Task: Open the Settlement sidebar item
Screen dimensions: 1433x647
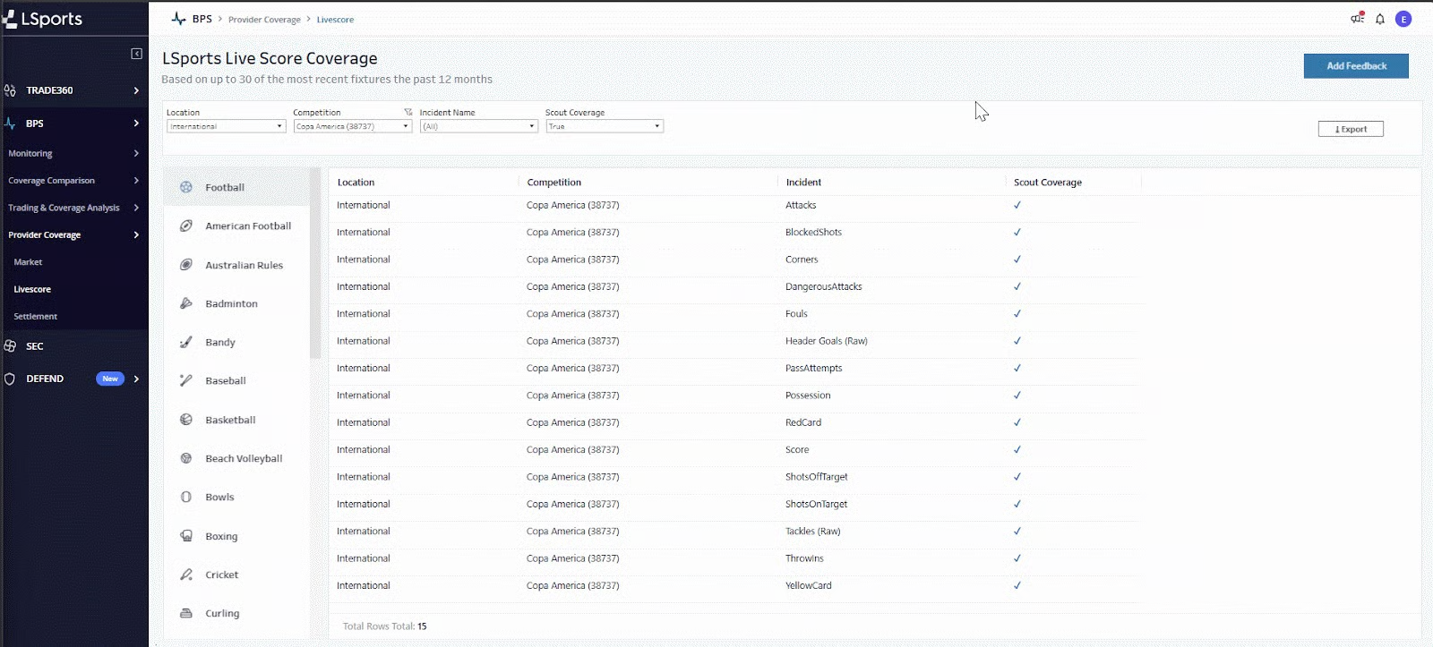Action: tap(36, 317)
